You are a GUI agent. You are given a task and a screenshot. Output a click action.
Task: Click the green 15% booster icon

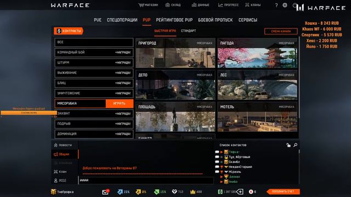click(x=157, y=192)
